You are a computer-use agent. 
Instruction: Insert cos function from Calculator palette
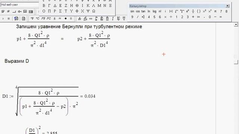138,11
